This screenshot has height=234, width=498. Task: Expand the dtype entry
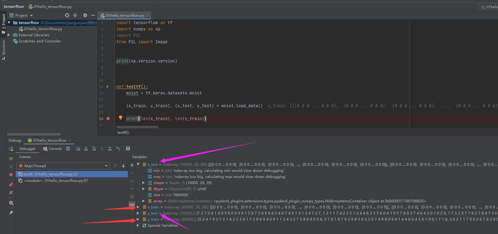point(144,189)
